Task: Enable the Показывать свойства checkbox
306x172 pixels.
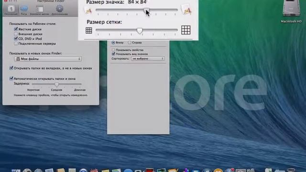Action: tap(113, 50)
